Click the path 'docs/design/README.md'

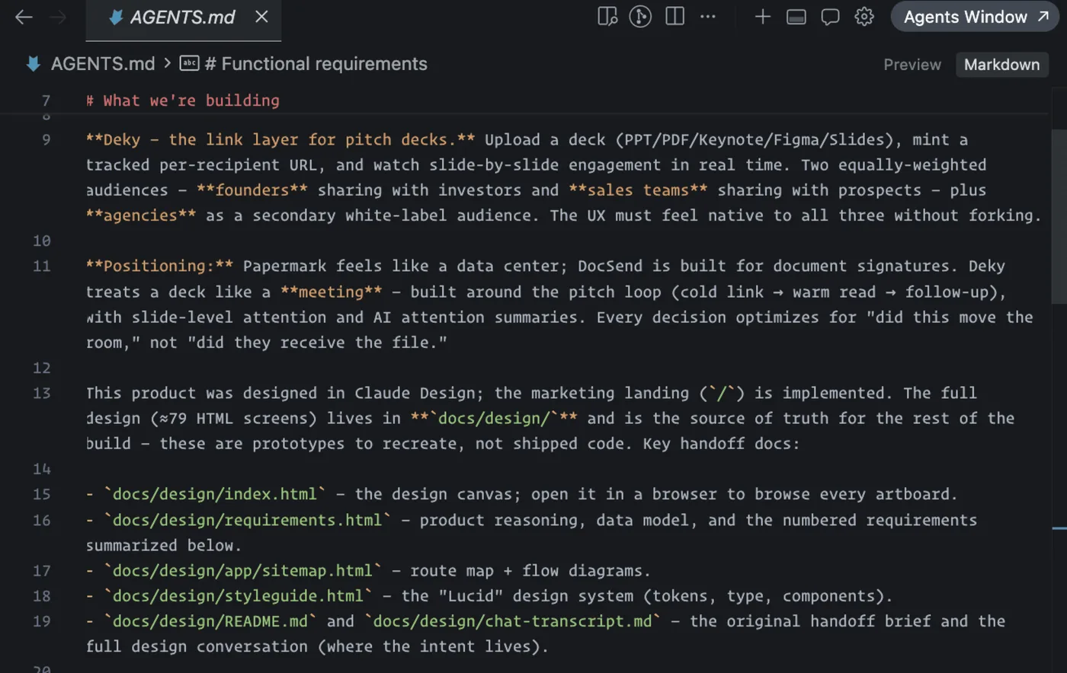[210, 621]
